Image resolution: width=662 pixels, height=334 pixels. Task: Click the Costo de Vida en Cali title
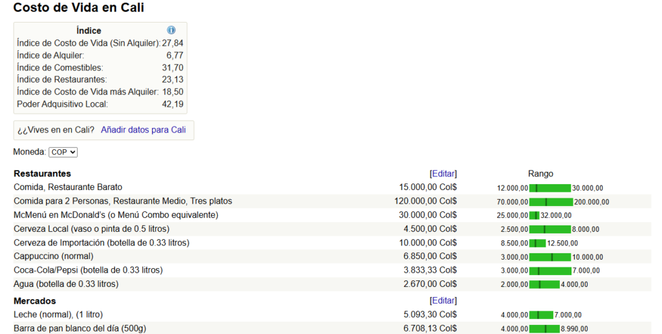pyautogui.click(x=79, y=8)
